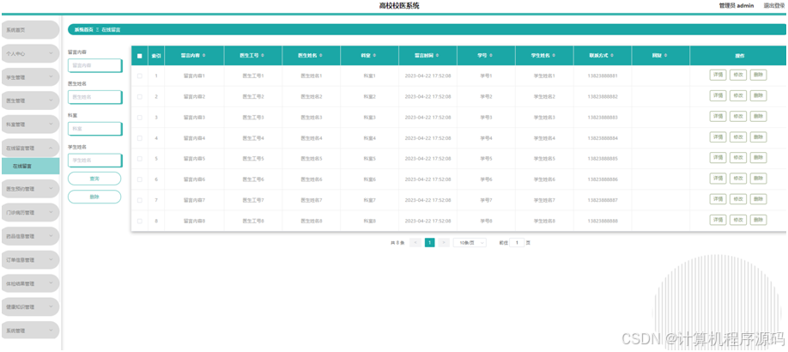Open 详情 for row 5
The width and height of the screenshot is (788, 352).
718,158
